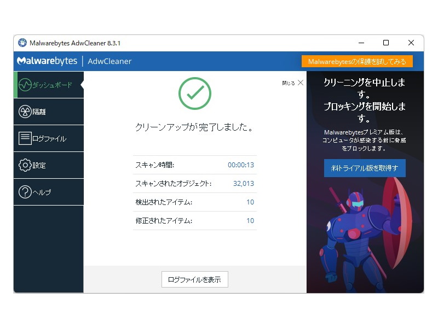The height and width of the screenshot is (328, 438).
Task: Select the ダッシュボード label in the sidebar
Action: pyautogui.click(x=52, y=85)
